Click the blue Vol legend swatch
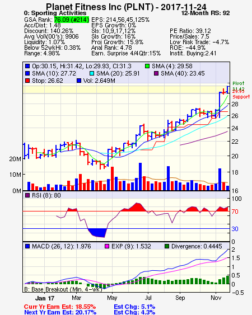Image resolution: width=252 pixels, height=315 pixels. [x=79, y=81]
